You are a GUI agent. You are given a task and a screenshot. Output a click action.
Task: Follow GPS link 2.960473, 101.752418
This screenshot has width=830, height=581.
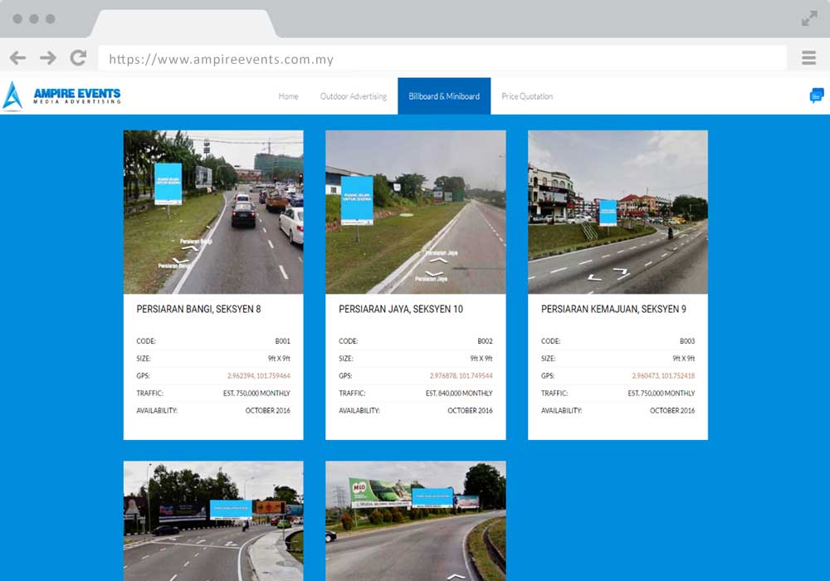(x=663, y=376)
